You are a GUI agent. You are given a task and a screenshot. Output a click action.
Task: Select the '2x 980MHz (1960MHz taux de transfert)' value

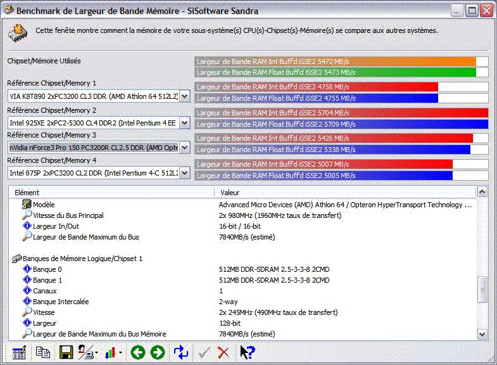[280, 215]
